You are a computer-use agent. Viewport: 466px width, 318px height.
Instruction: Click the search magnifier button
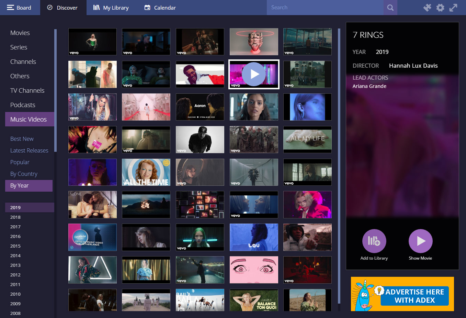click(390, 8)
